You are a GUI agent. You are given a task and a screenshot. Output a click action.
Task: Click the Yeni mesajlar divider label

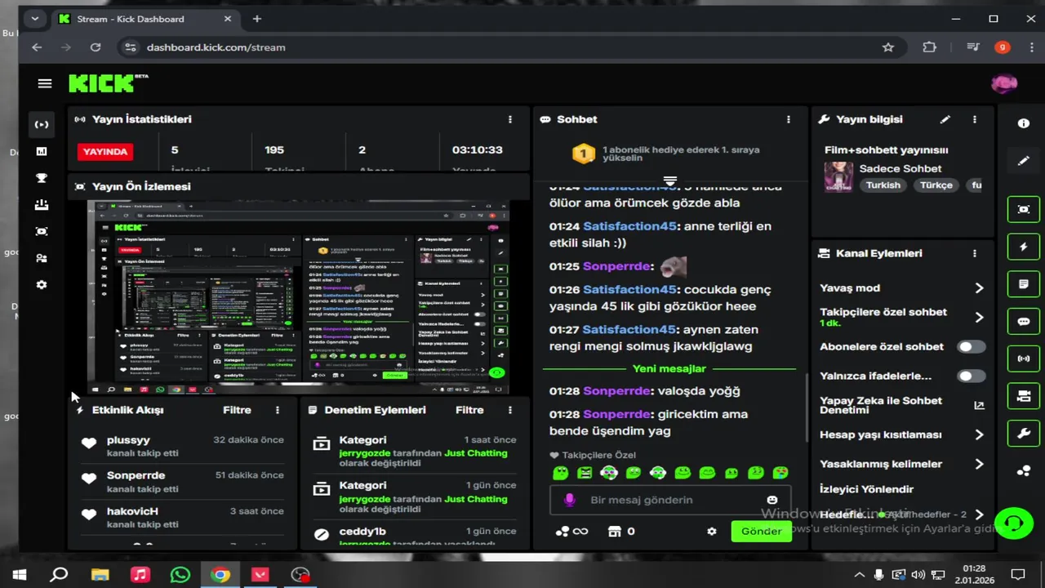click(x=669, y=369)
